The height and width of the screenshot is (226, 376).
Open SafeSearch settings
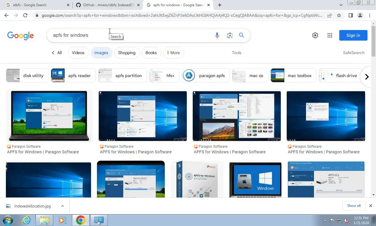pos(354,53)
